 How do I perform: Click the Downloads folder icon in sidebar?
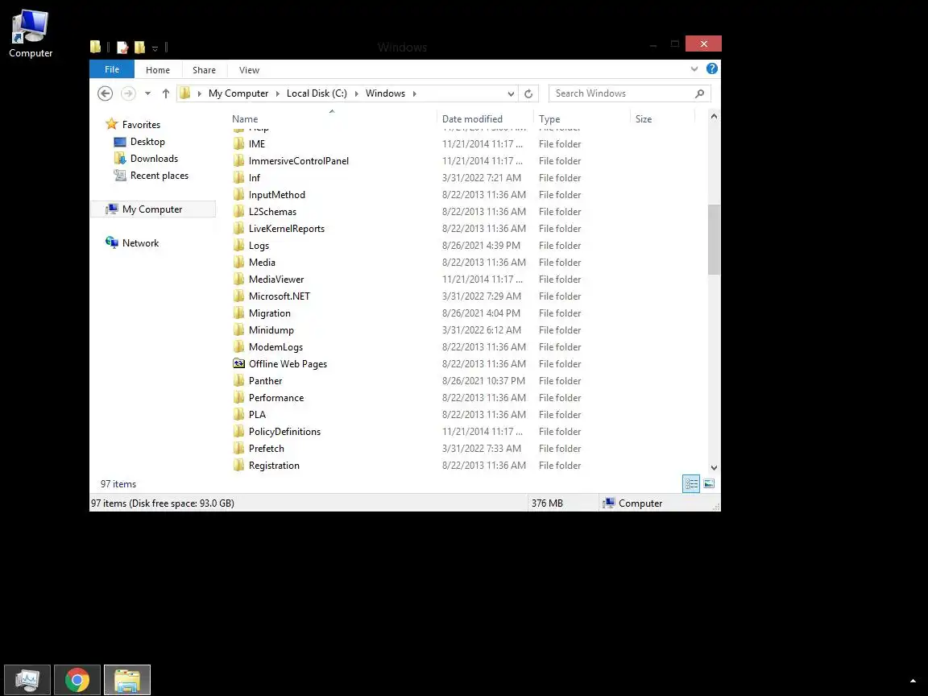(x=119, y=158)
